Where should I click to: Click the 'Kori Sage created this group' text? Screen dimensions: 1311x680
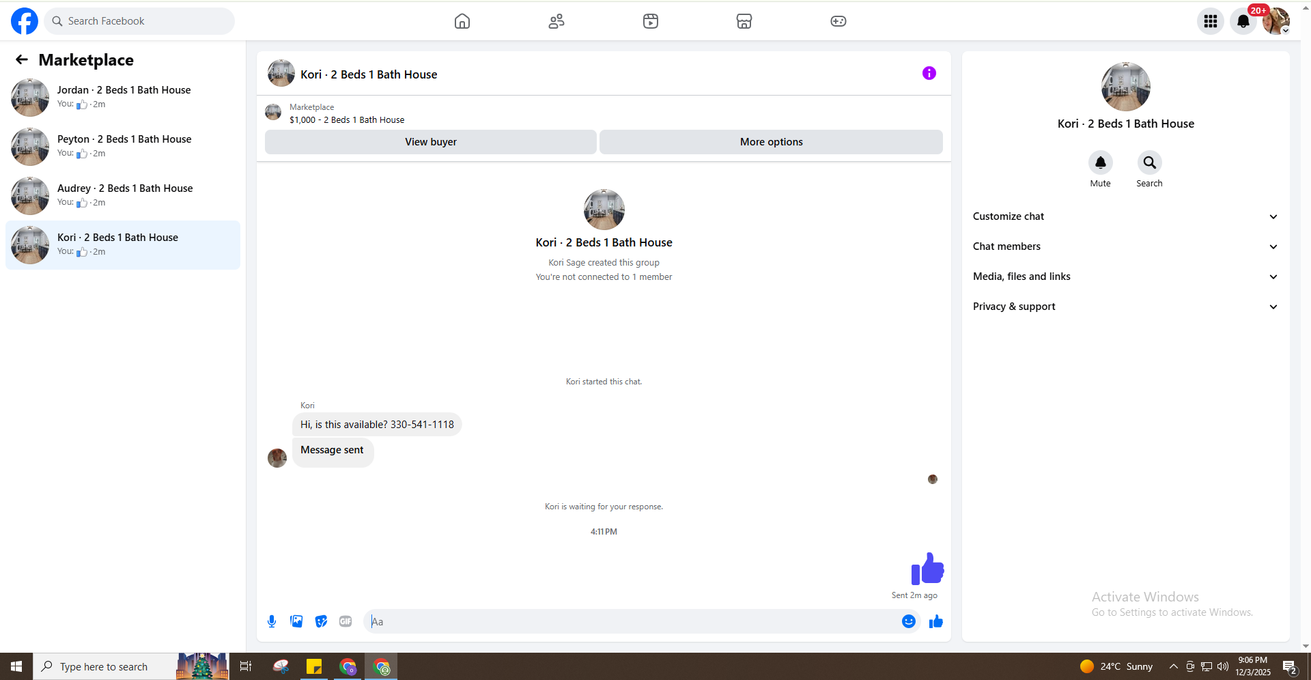point(604,263)
